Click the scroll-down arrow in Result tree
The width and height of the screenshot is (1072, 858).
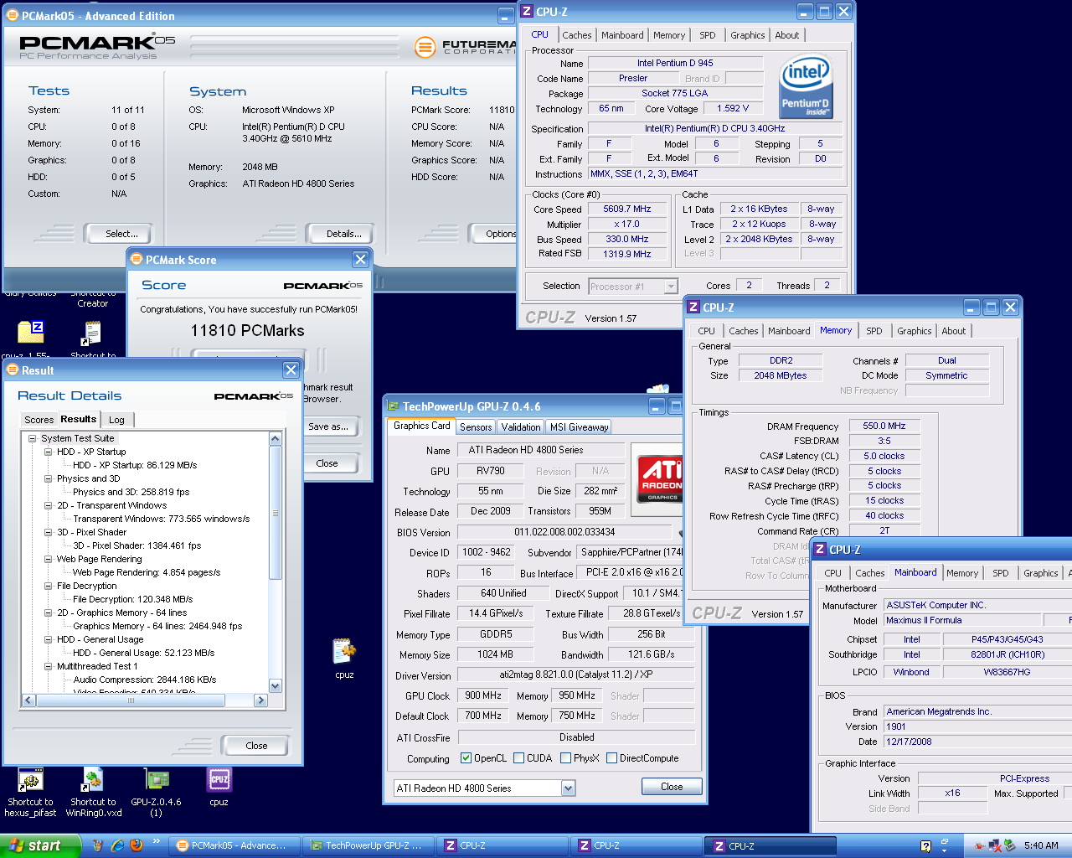(276, 686)
